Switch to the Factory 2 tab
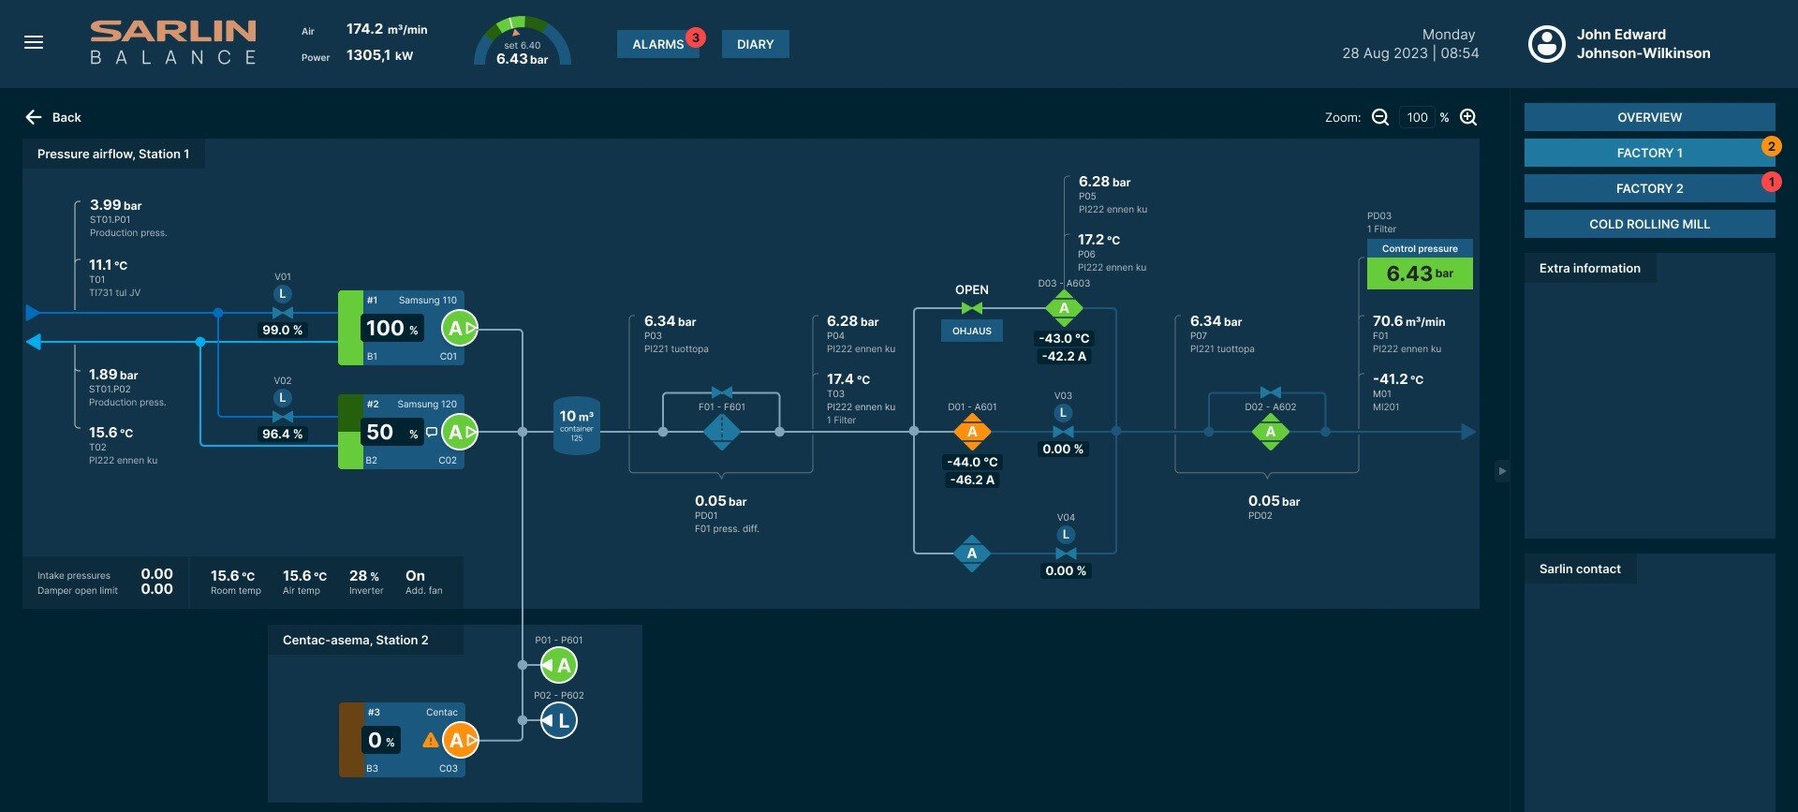1798x812 pixels. coord(1648,188)
